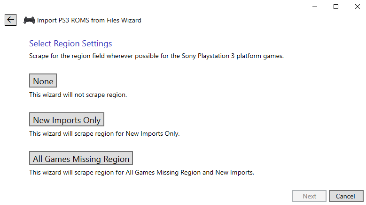Click the description under New Imports Only

(104, 134)
